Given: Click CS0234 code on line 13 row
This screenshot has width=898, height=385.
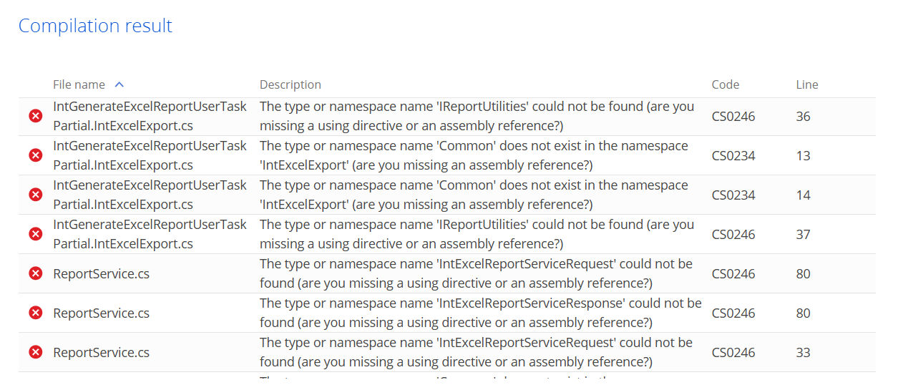Looking at the screenshot, I should tap(733, 155).
